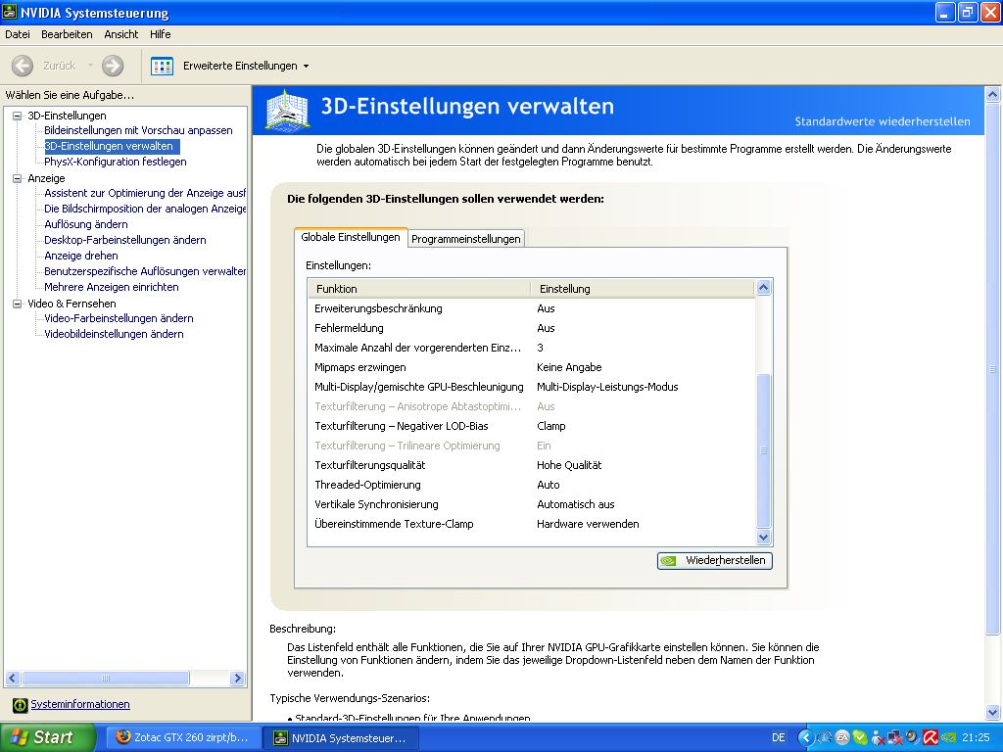
Task: Click the Einstellung column header
Action: click(643, 289)
